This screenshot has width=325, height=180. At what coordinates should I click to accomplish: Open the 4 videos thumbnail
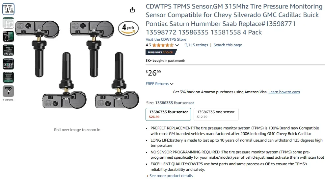click(8, 91)
